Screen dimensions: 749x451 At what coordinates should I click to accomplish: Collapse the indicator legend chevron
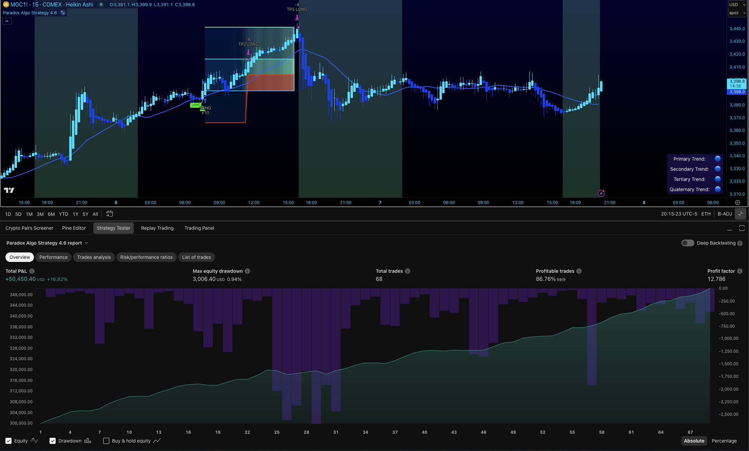pyautogui.click(x=7, y=21)
